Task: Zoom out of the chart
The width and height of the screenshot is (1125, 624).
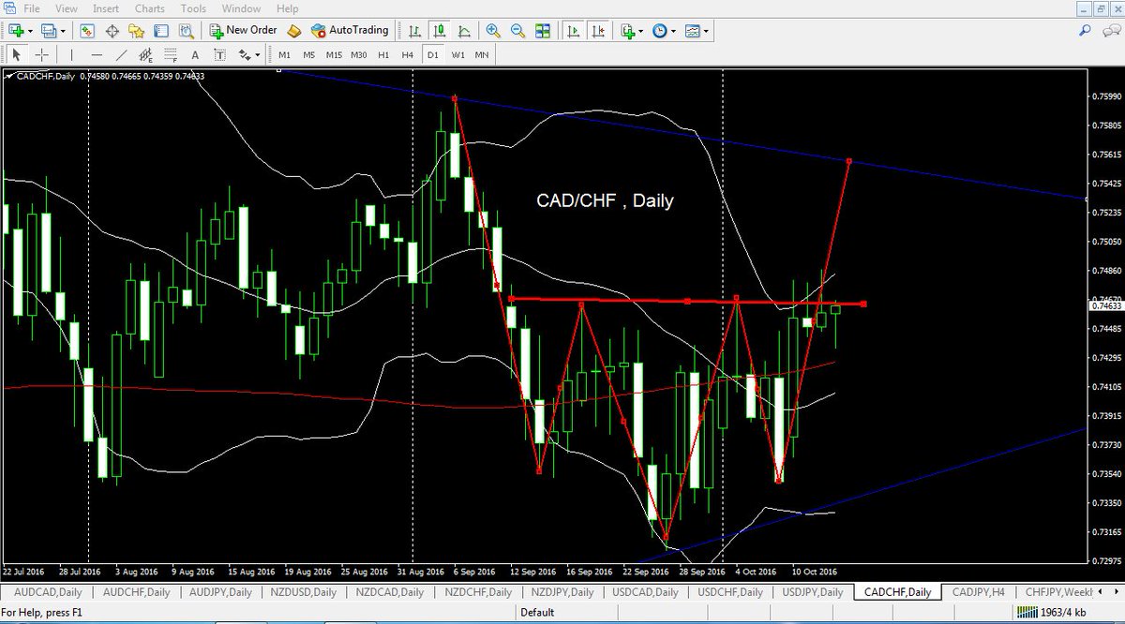Action: [517, 31]
